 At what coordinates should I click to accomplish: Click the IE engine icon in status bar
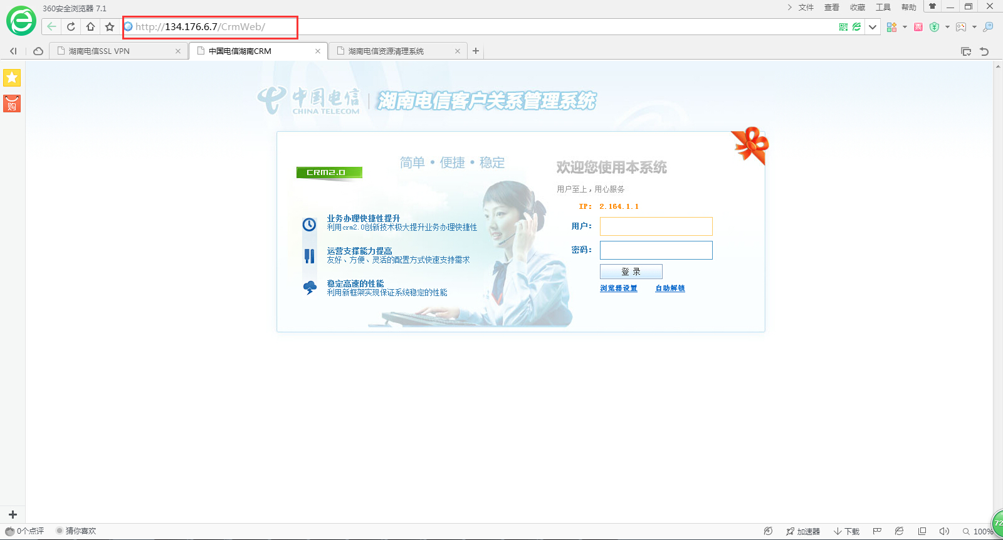pos(899,531)
